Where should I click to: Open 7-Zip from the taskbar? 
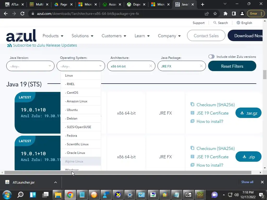188,195
